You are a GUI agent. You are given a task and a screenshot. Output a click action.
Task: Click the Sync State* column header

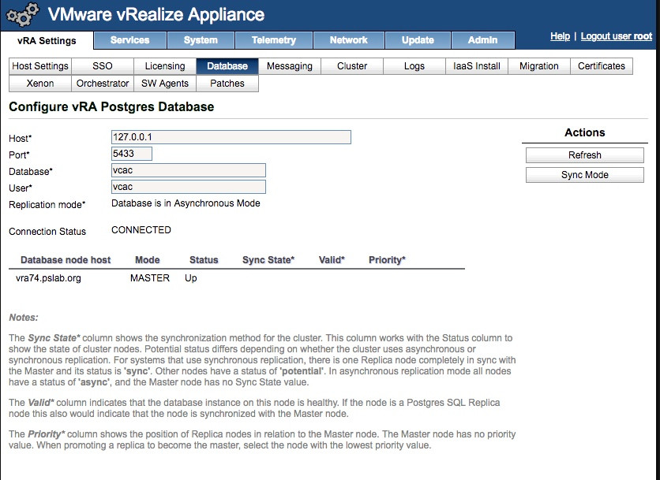[x=268, y=260]
